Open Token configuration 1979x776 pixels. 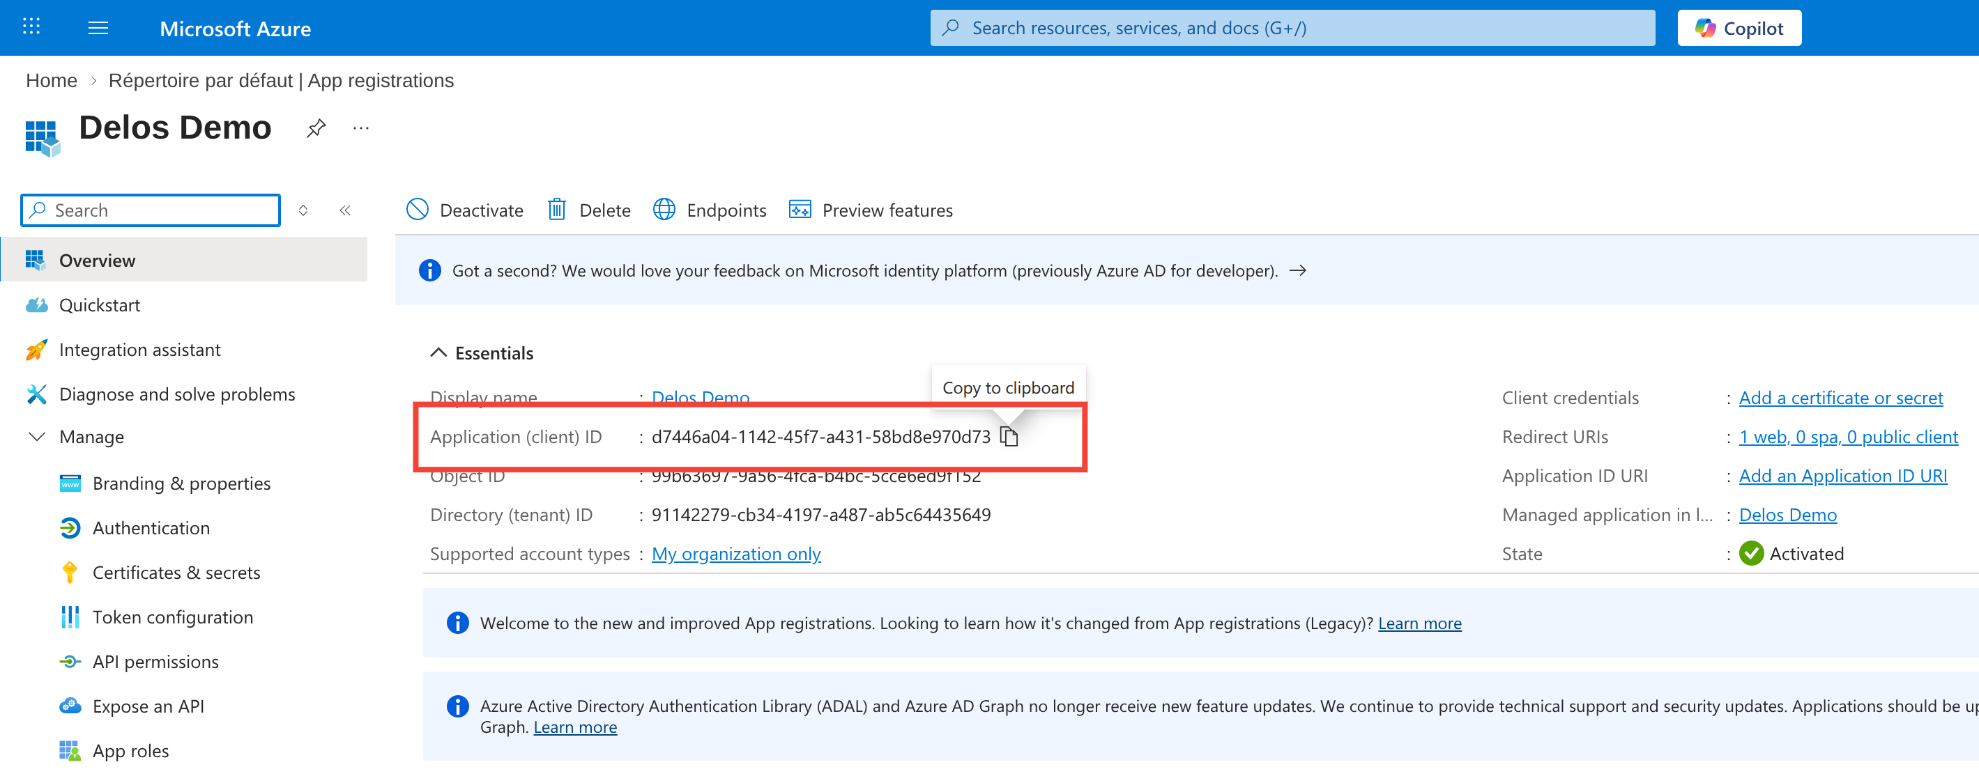click(x=156, y=616)
